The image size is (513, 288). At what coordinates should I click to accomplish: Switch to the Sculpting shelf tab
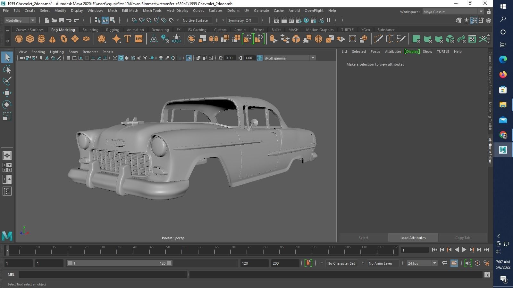[x=90, y=30]
